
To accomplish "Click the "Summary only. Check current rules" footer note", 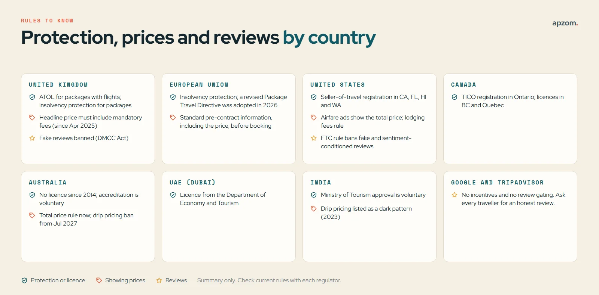I will pyautogui.click(x=269, y=280).
